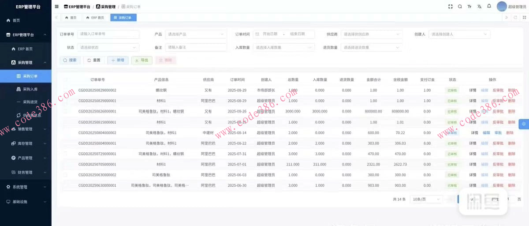Viewport: 529px width, 226px height.
Task: Click supplier cell 中建材
Action: (x=208, y=132)
